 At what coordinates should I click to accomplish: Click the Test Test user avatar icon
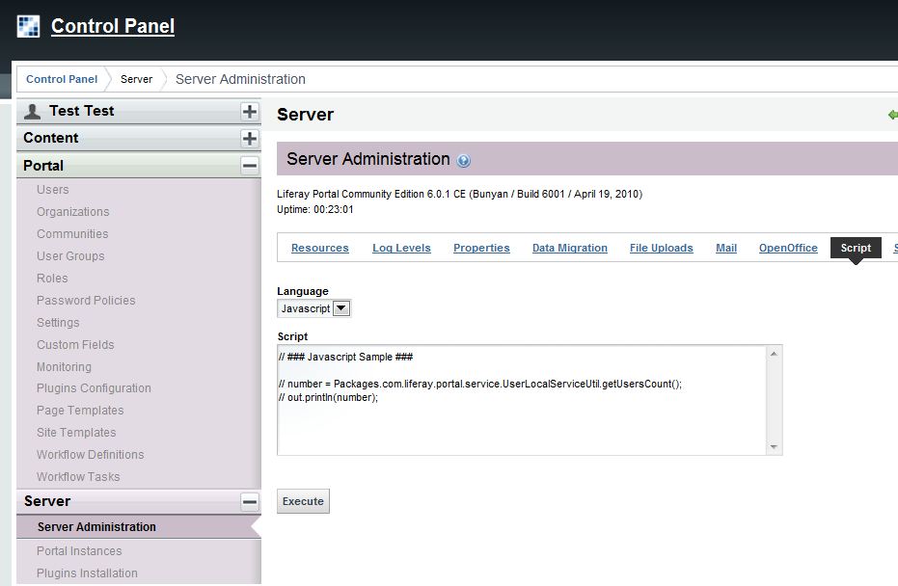(x=34, y=111)
